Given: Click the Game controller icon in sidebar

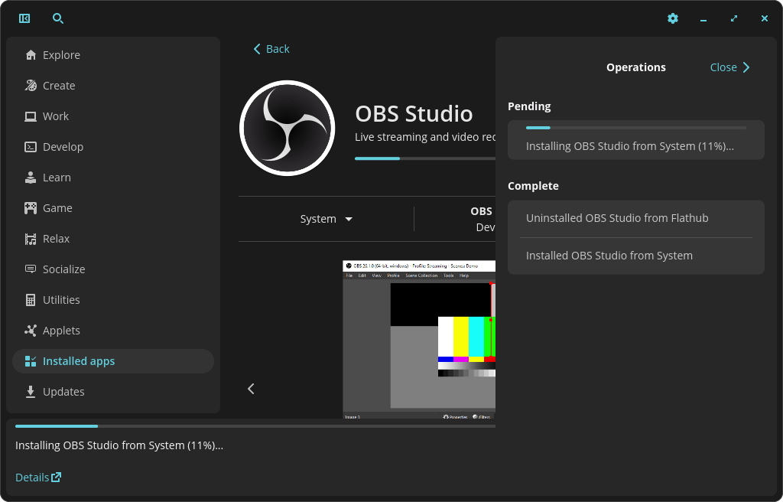Looking at the screenshot, I should coord(31,208).
